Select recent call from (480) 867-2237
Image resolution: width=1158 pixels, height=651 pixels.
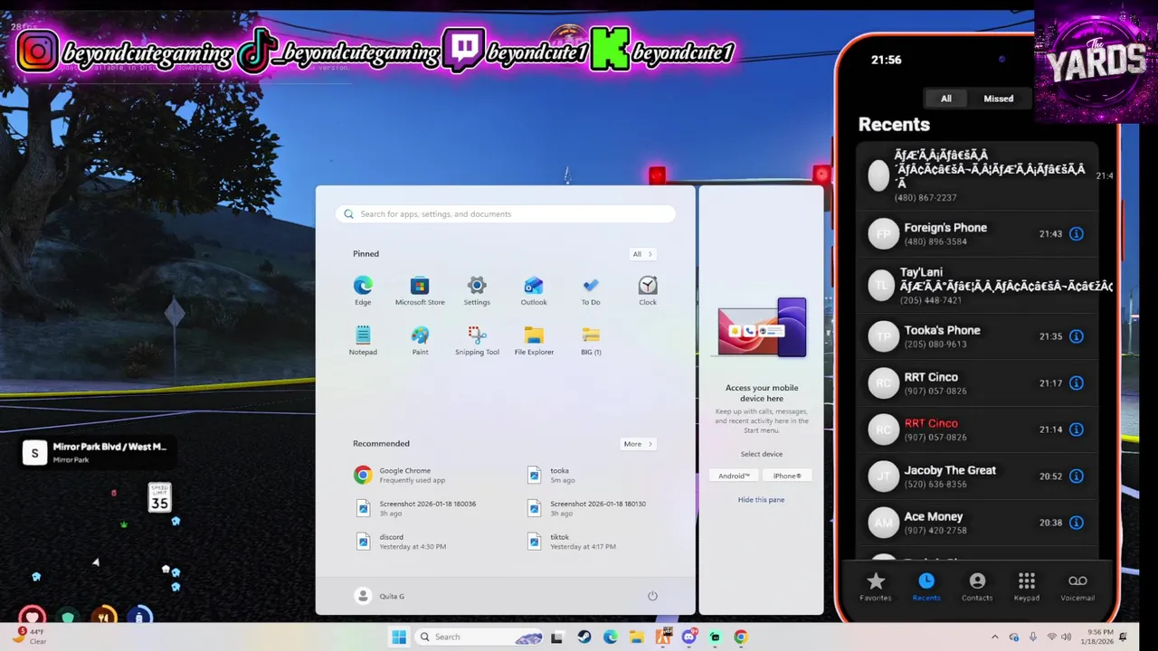click(977, 175)
